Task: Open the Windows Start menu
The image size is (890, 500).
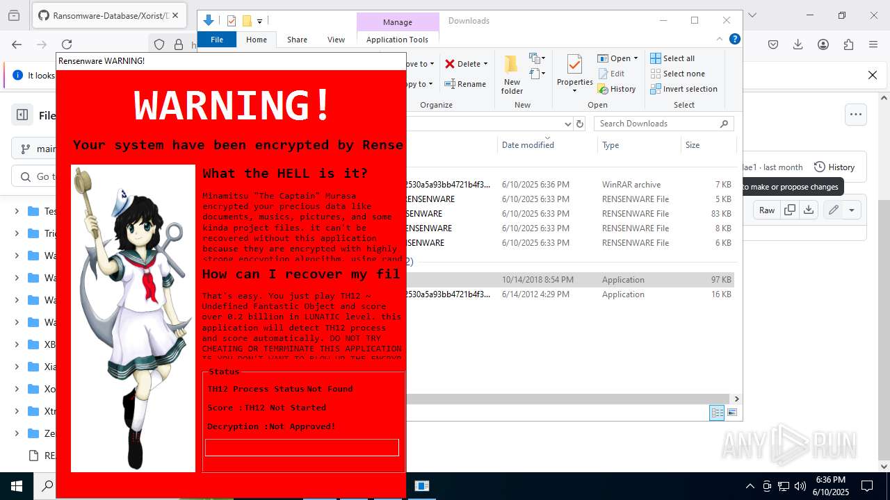Action: coord(17,486)
